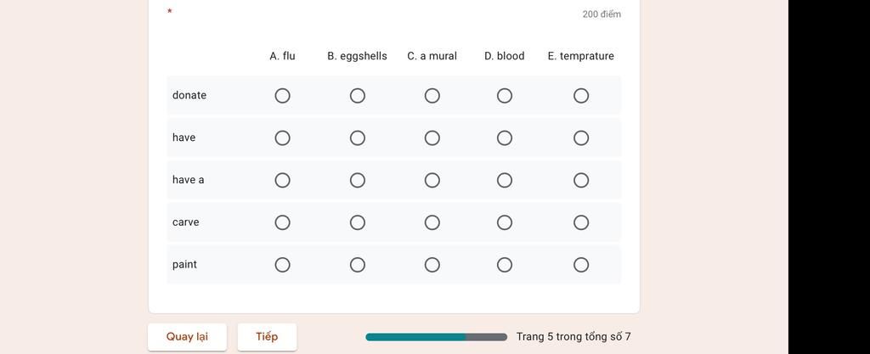Choose 'B. eggshells' in have row

click(358, 138)
